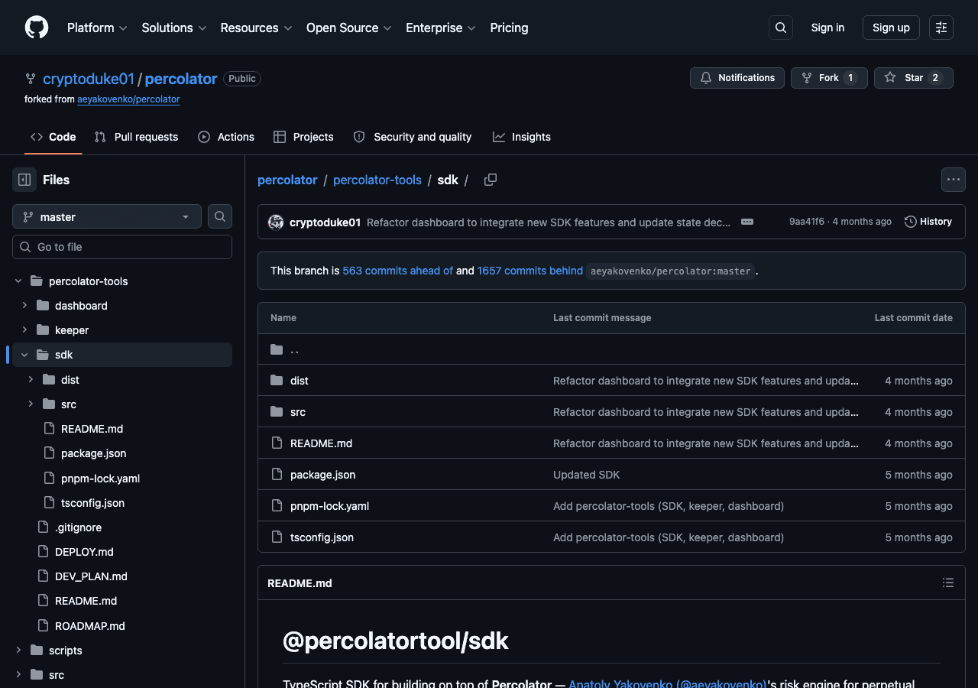Switch to the Code tab
978x688 pixels.
pos(53,137)
